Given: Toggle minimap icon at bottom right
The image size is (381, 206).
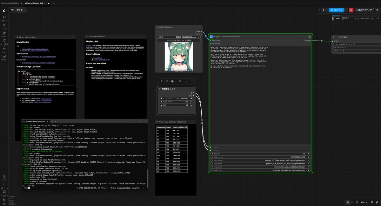Looking at the screenshot, I should pos(371,202).
